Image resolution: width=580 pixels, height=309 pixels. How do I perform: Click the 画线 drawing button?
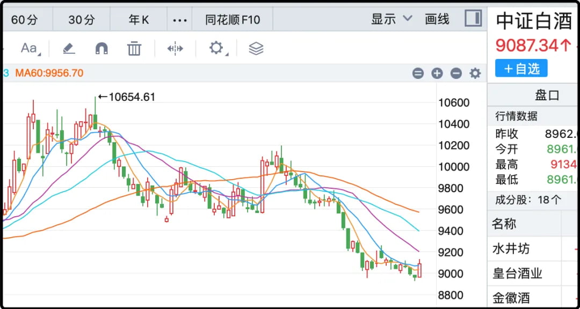point(437,19)
